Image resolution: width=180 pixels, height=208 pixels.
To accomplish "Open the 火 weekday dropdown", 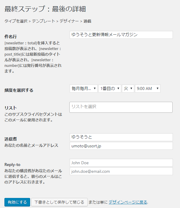I will pos(128,88).
